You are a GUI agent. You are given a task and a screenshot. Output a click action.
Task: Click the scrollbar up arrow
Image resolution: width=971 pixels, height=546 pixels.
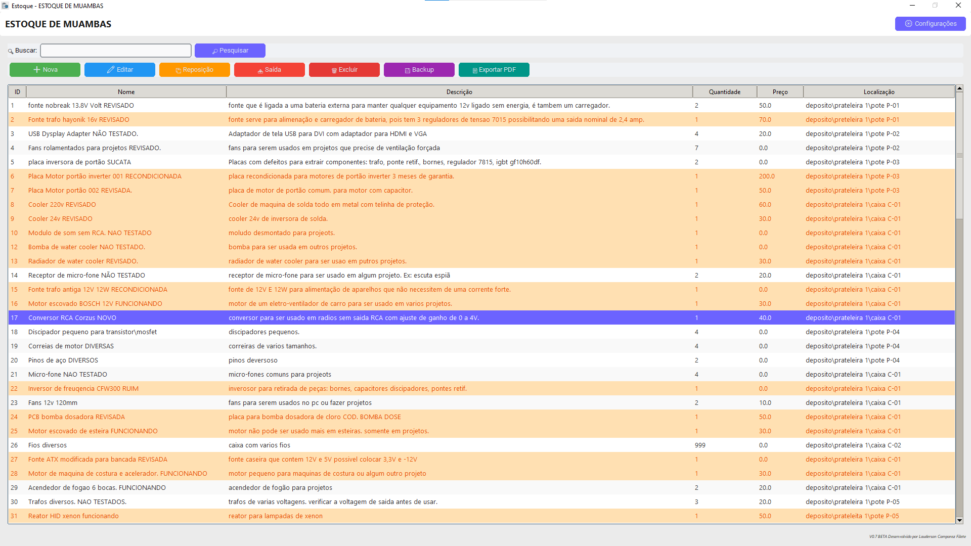[x=959, y=89]
